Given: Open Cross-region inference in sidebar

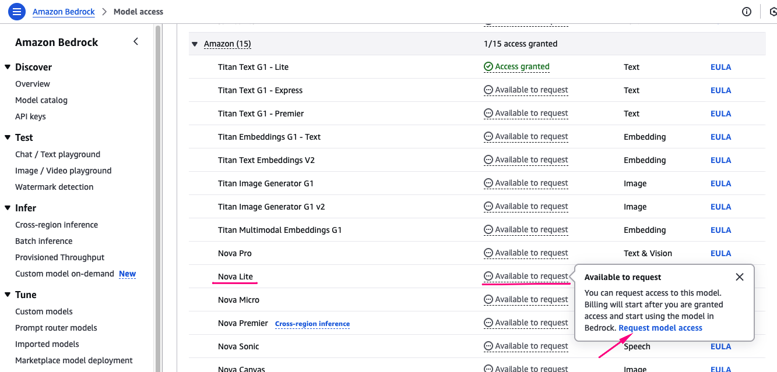Looking at the screenshot, I should [x=57, y=225].
